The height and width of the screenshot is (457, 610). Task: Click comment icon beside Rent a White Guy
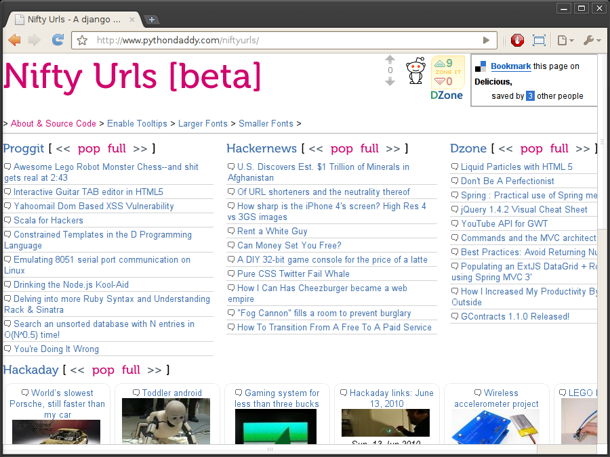tap(231, 232)
